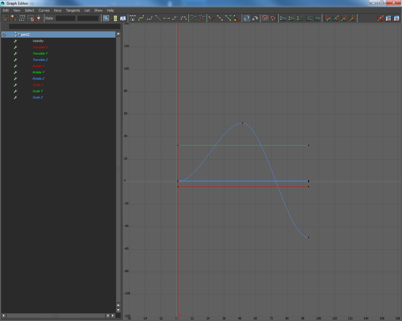Toggle the pin next to Rotate Z
The height and width of the screenshot is (321, 402).
coord(15,79)
